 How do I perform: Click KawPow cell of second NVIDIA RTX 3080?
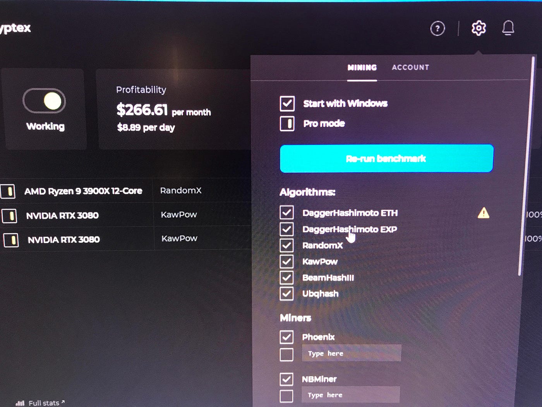[179, 238]
